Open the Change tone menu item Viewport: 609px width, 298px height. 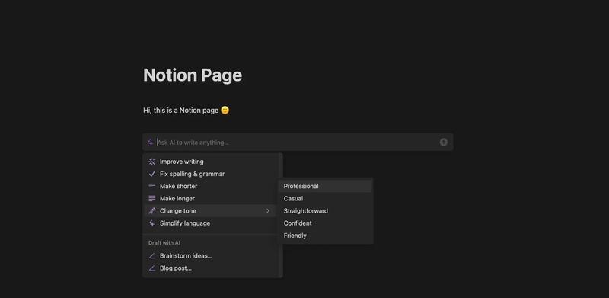(210, 211)
